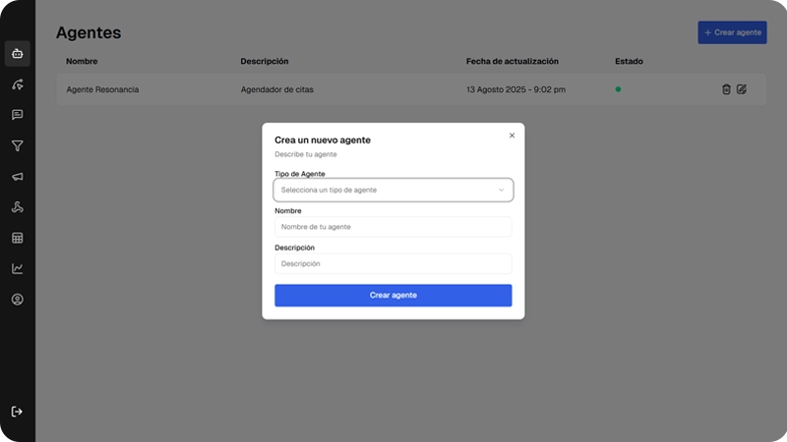Select the megaphone campaigns sidebar icon
The height and width of the screenshot is (442, 787).
pos(17,177)
